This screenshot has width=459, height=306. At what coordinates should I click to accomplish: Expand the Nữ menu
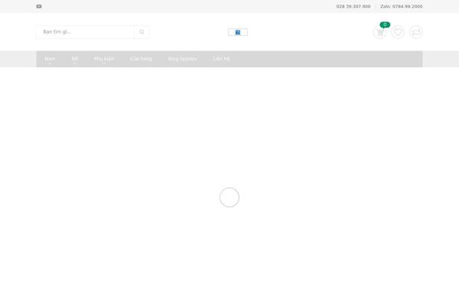(75, 59)
